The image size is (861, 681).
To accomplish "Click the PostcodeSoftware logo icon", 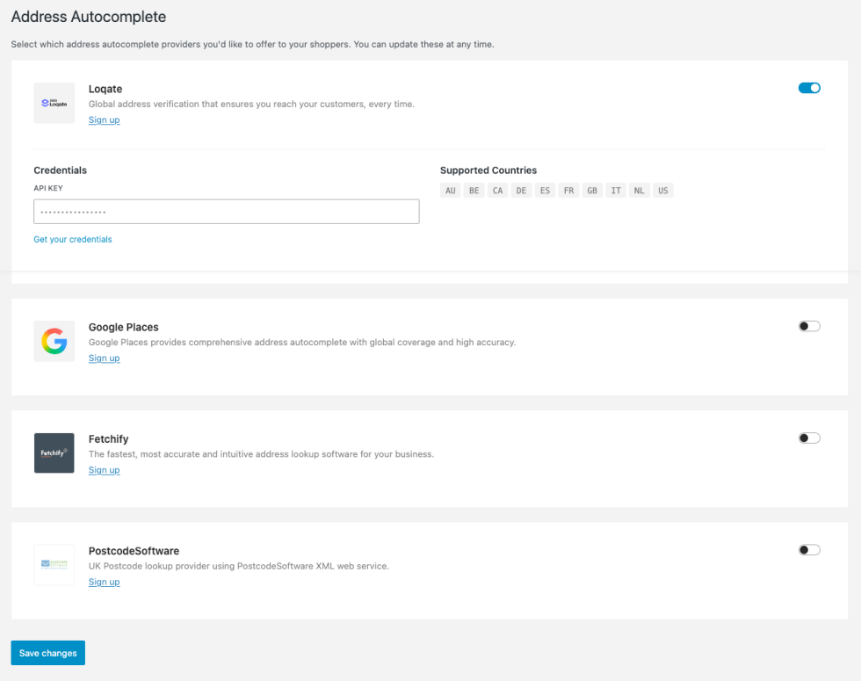I will 54,565.
